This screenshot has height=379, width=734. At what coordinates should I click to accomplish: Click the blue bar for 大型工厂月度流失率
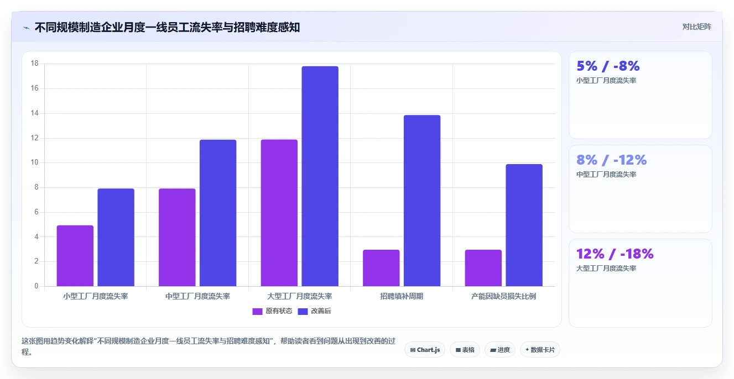click(320, 176)
